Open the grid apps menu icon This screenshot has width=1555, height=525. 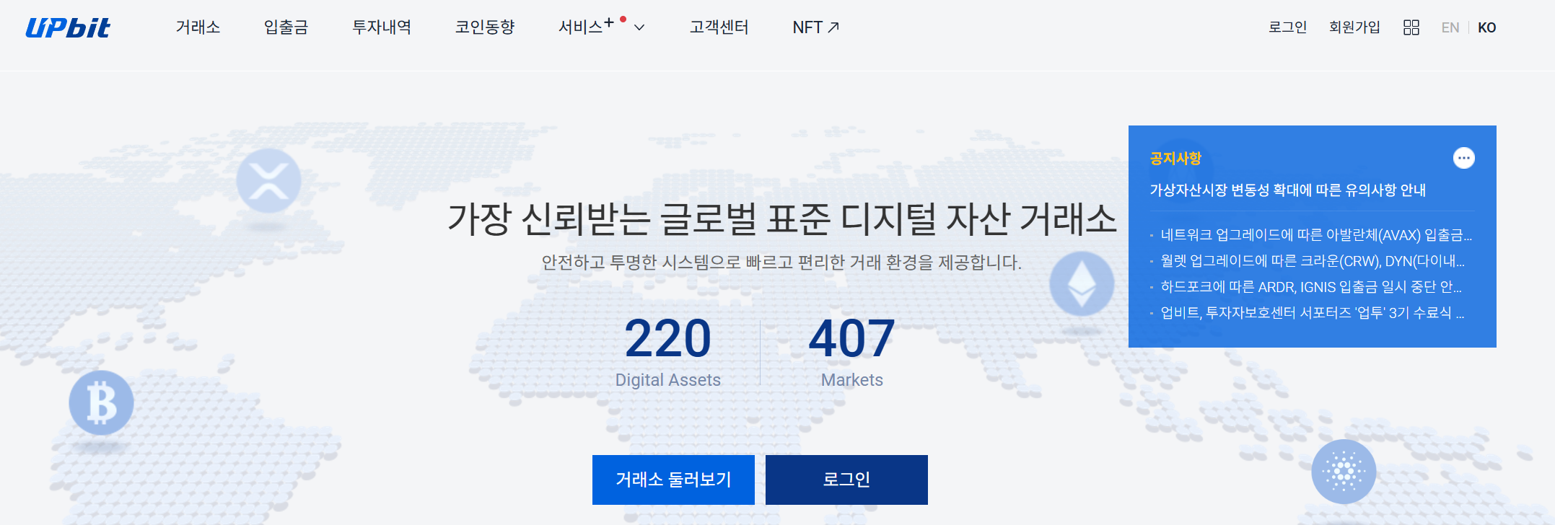point(1411,27)
